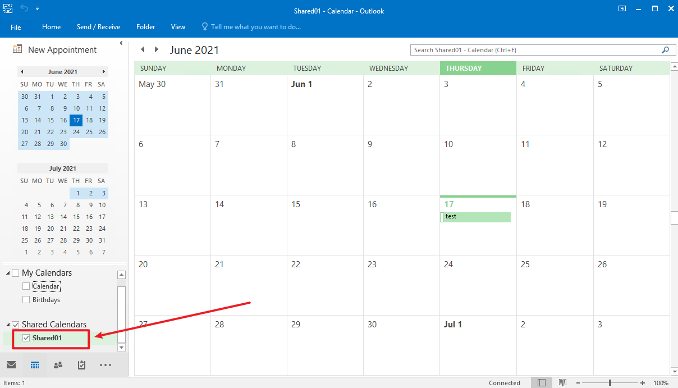
Task: Open the test appointment on June 17
Action: point(475,217)
